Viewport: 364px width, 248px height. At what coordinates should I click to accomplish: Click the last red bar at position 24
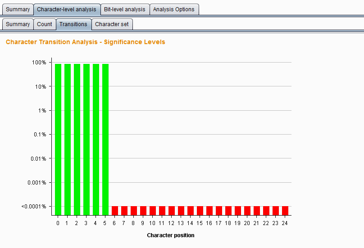click(285, 211)
